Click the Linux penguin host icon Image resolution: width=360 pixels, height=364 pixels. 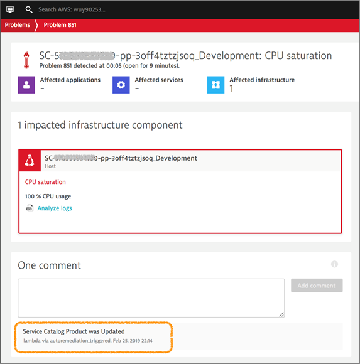(x=30, y=161)
